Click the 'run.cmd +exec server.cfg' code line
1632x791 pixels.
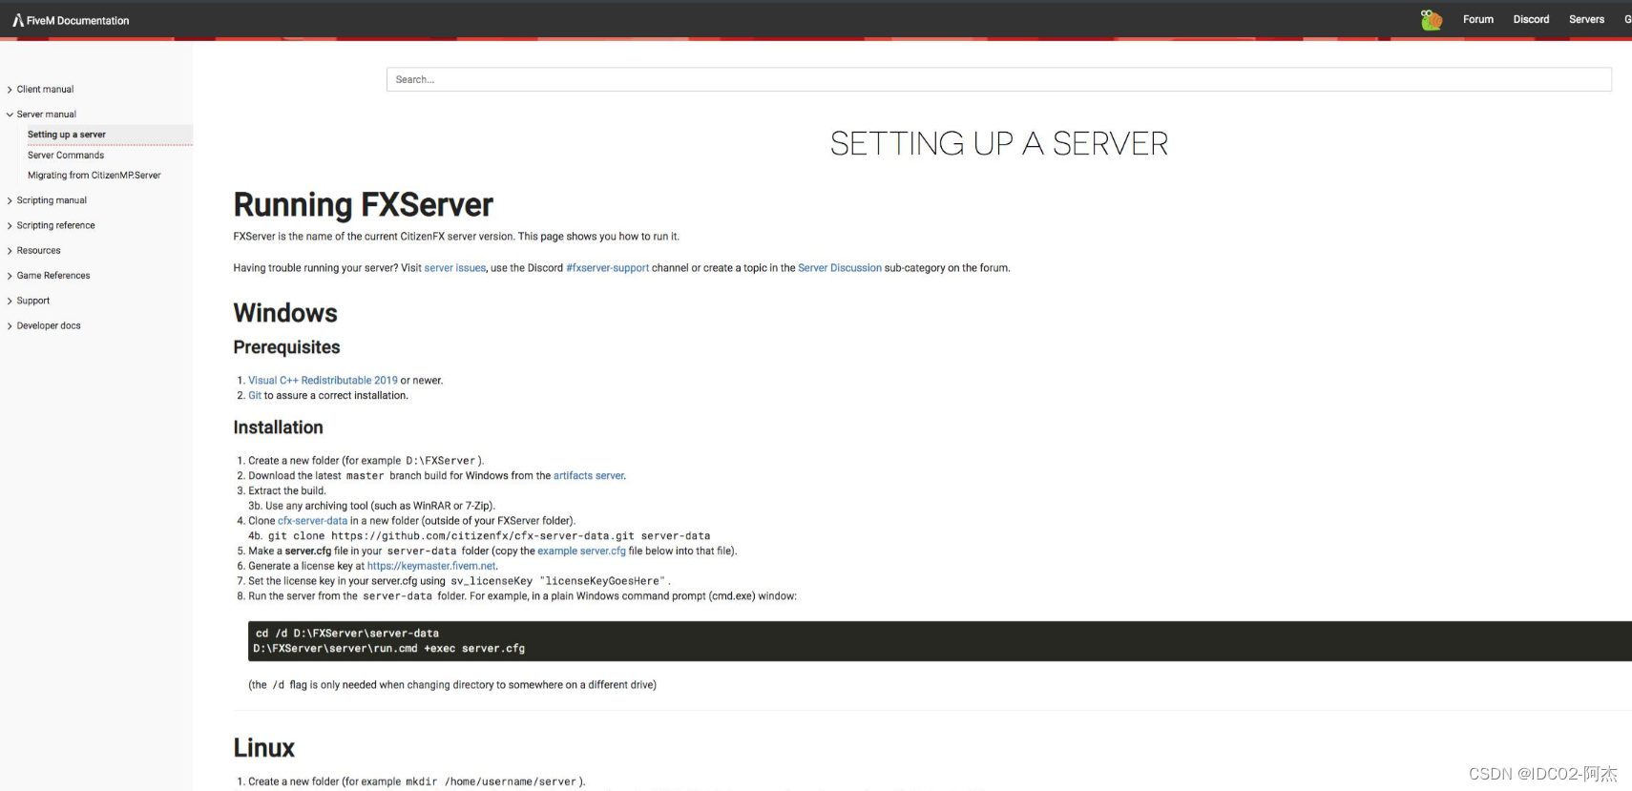[x=388, y=649]
